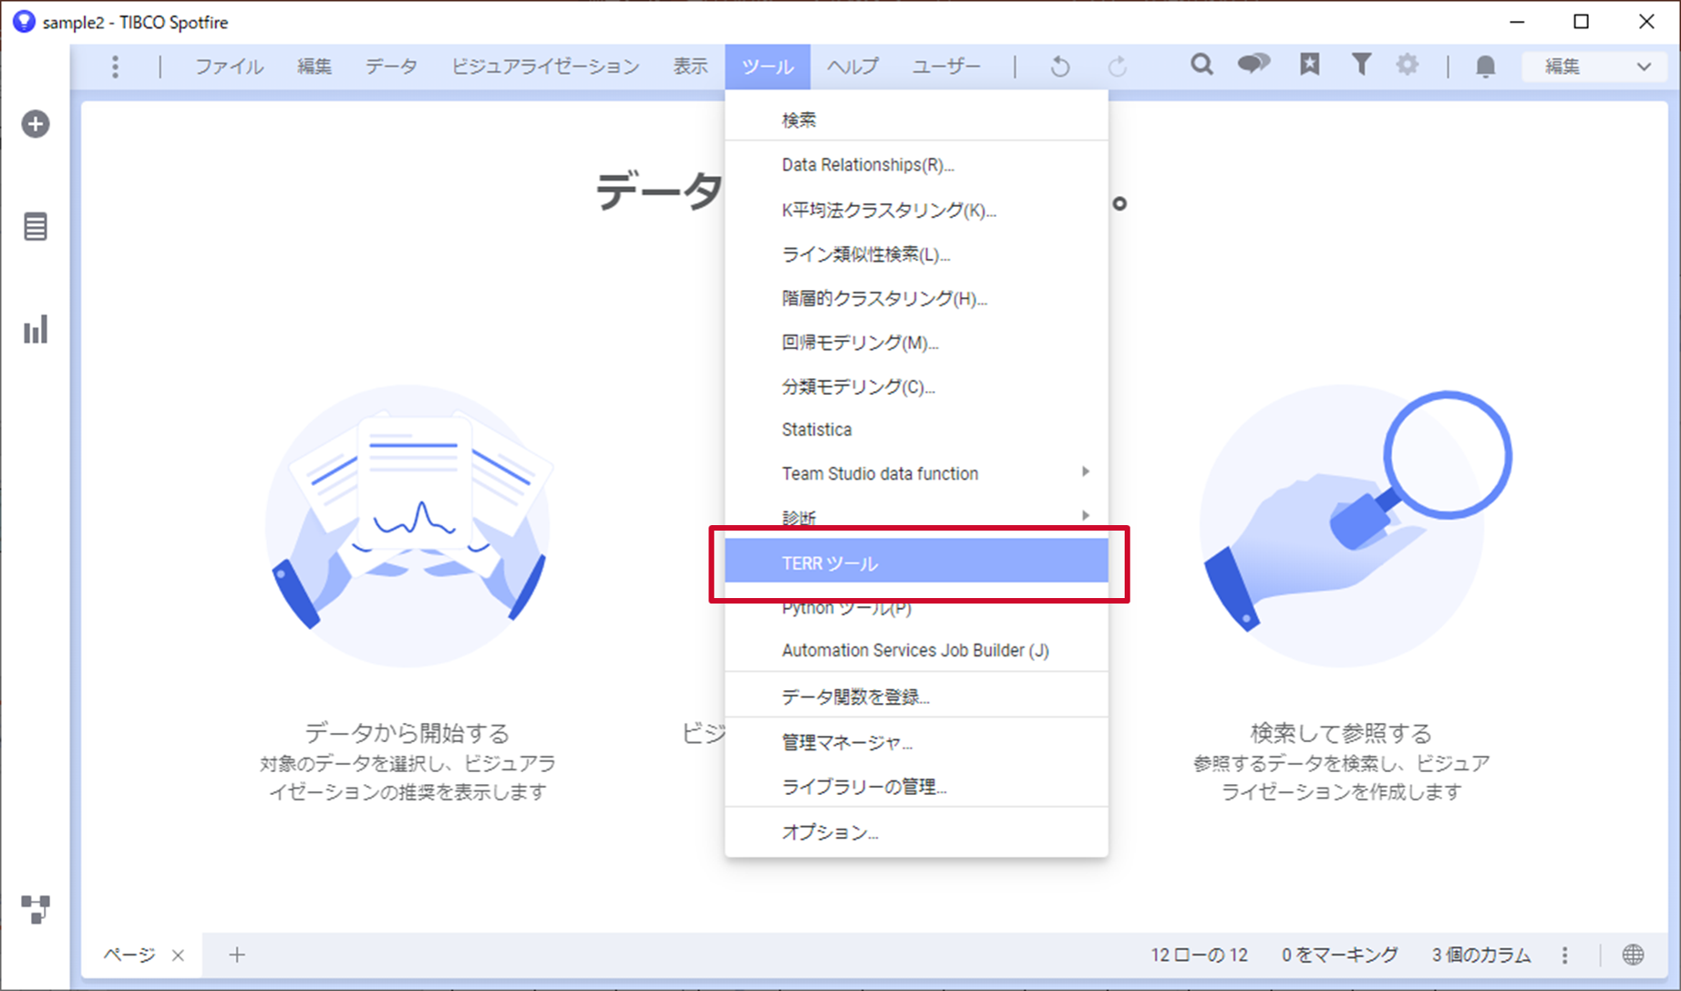Open the data canvas icon at bottom left
Image resolution: width=1681 pixels, height=991 pixels.
pos(36,909)
